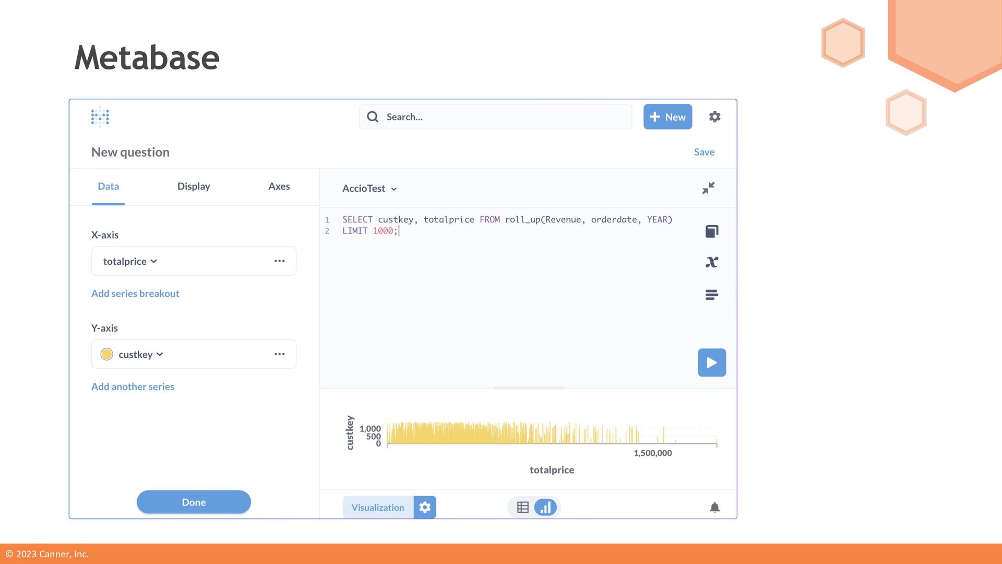Run the query with play button
Screen dimensions: 1002x564
712,362
